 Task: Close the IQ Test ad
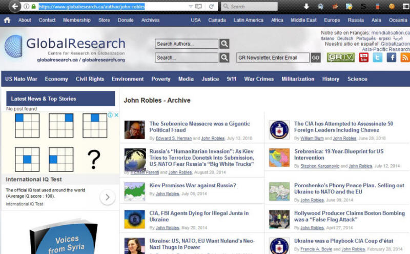pos(116,115)
